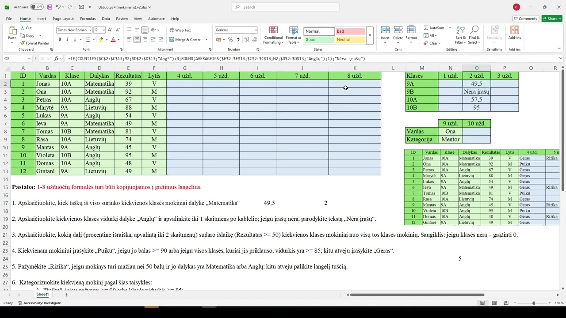This screenshot has width=566, height=318.
Task: Choose Align Left in Alignment group
Action: [x=130, y=39]
